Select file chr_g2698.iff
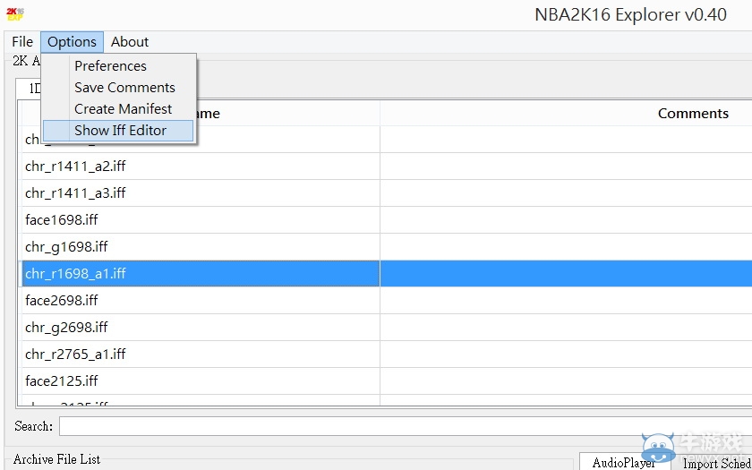This screenshot has height=470, width=752. (x=201, y=328)
